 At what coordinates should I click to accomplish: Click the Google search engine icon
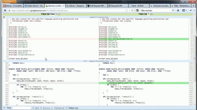pos(137,10)
